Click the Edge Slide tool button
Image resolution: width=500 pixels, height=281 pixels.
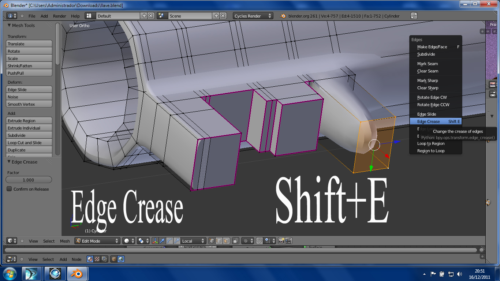tap(29, 90)
